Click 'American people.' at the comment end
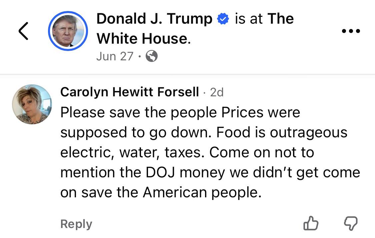375x238 pixels. click(202, 193)
